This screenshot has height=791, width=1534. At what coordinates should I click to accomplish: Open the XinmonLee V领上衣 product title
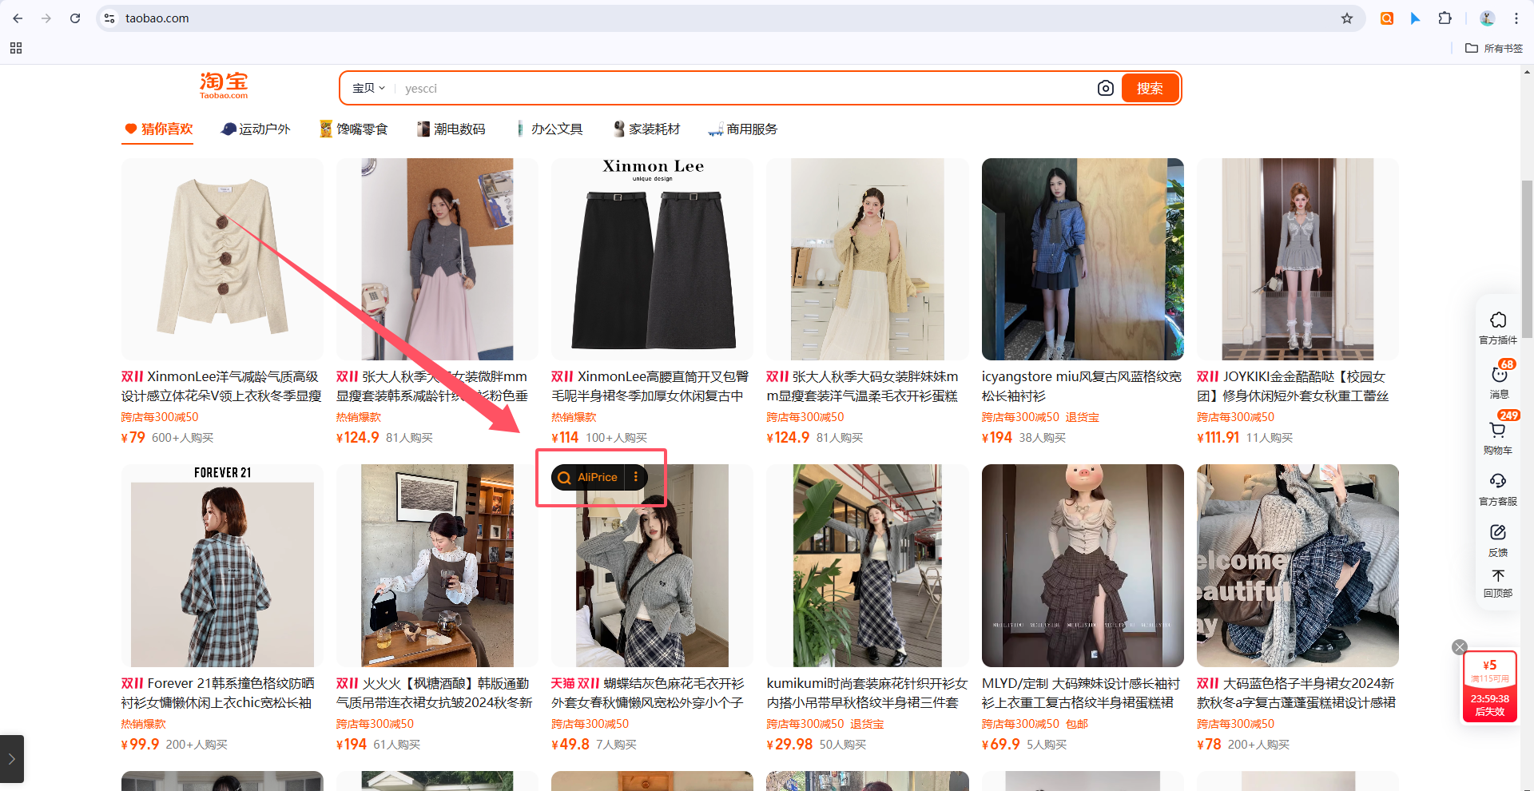(x=222, y=386)
